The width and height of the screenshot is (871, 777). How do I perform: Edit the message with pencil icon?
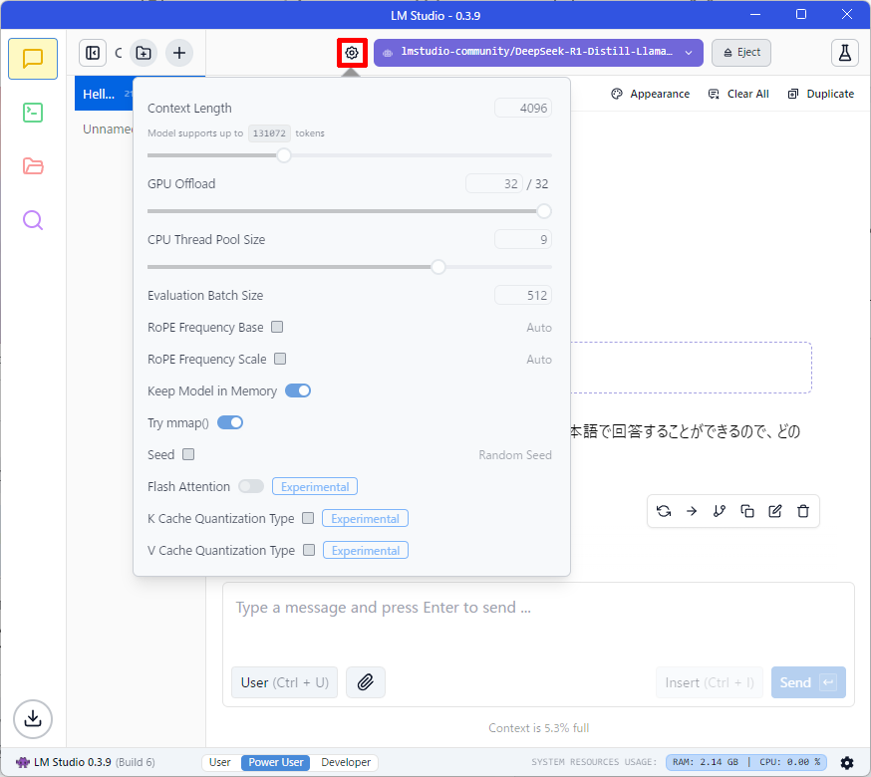(775, 511)
